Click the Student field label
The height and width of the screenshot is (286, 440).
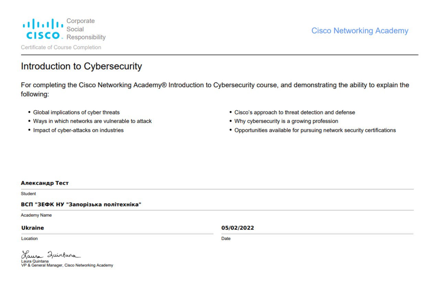pos(28,194)
